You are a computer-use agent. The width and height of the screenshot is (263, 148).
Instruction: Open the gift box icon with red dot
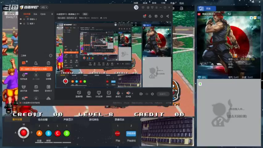144,16
